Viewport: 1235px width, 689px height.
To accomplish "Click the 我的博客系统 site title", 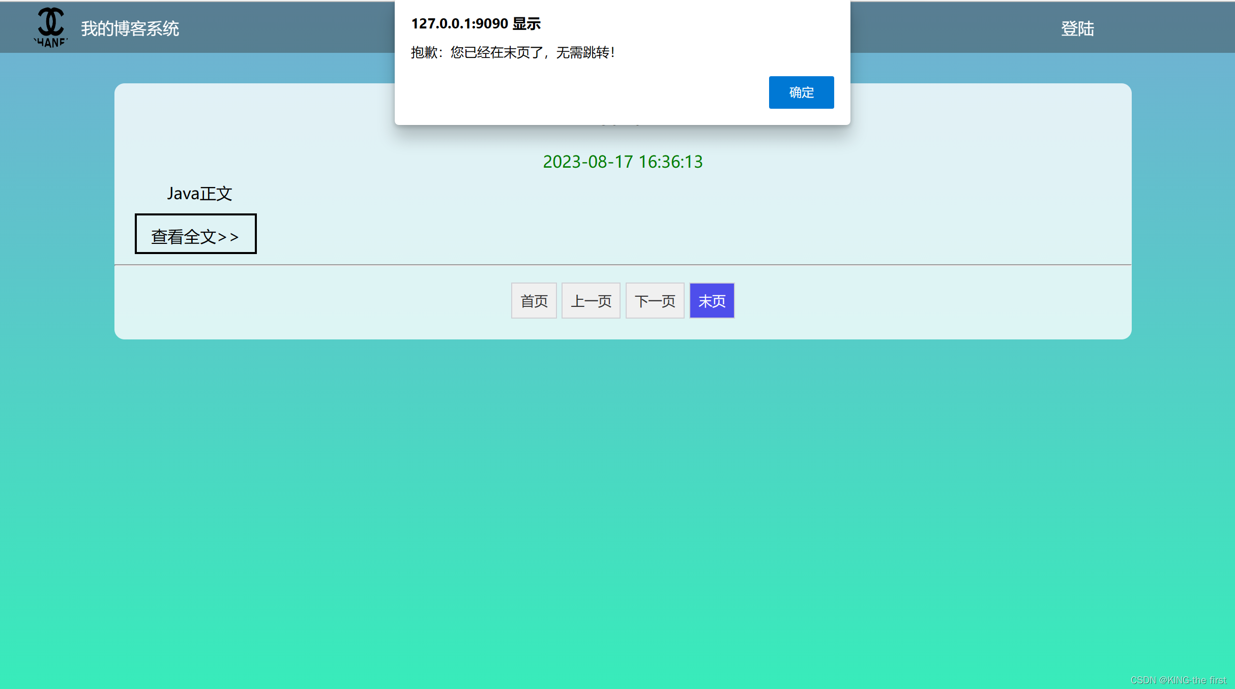I will (130, 29).
